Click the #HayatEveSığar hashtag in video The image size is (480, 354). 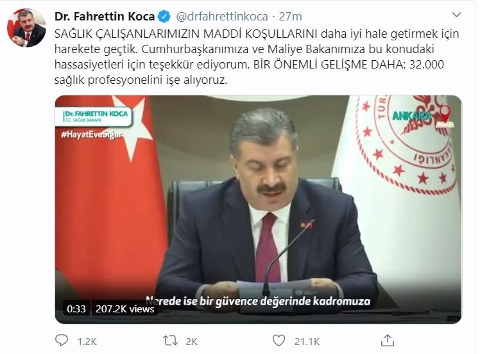(92, 134)
